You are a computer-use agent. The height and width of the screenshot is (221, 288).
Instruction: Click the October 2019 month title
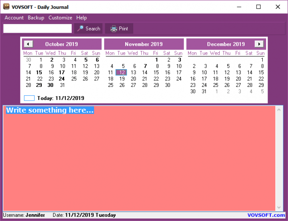pos(61,44)
